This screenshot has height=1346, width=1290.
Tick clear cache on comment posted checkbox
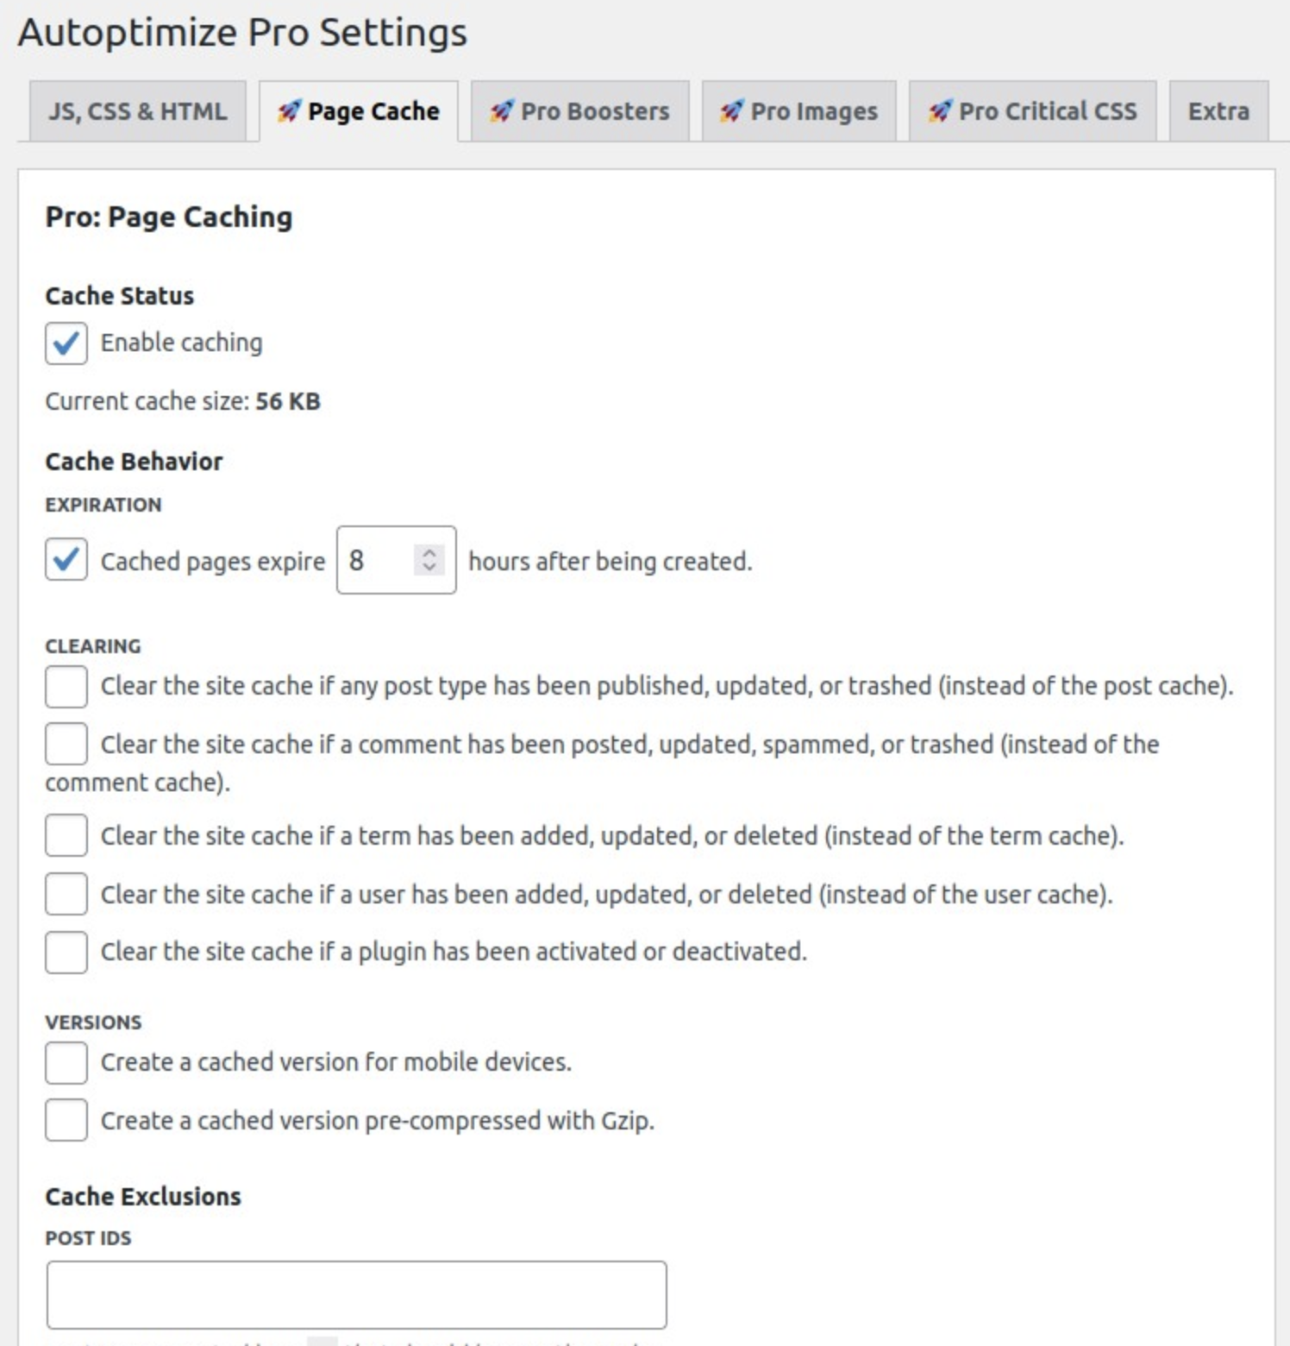[66, 744]
